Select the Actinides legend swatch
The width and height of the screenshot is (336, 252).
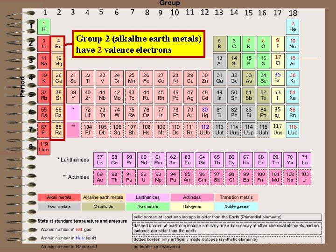(192, 197)
